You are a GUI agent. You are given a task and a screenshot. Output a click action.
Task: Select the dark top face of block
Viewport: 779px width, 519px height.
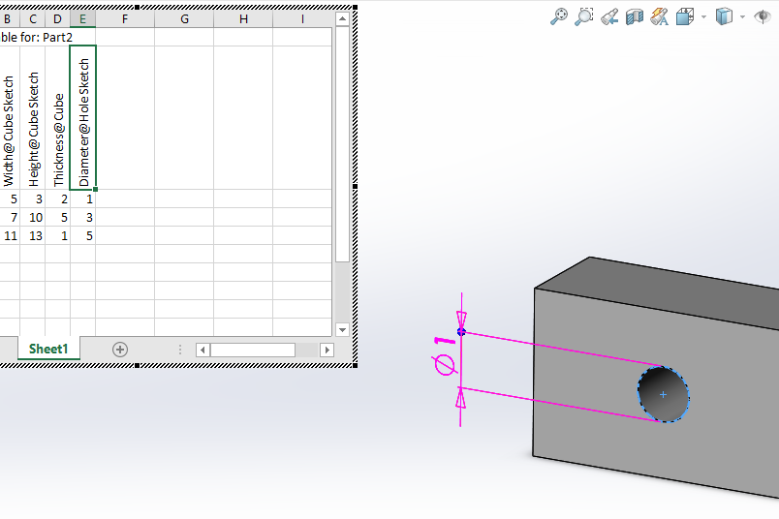coord(666,288)
